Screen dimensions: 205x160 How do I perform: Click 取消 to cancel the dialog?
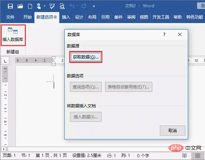172,131
